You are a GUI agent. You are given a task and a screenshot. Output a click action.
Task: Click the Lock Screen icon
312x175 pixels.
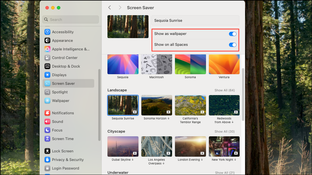pyautogui.click(x=47, y=151)
